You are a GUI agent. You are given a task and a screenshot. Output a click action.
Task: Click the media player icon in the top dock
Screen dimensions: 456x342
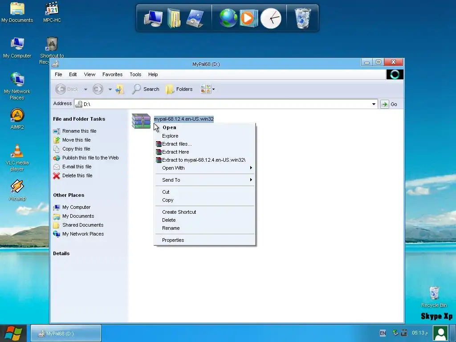tap(248, 18)
